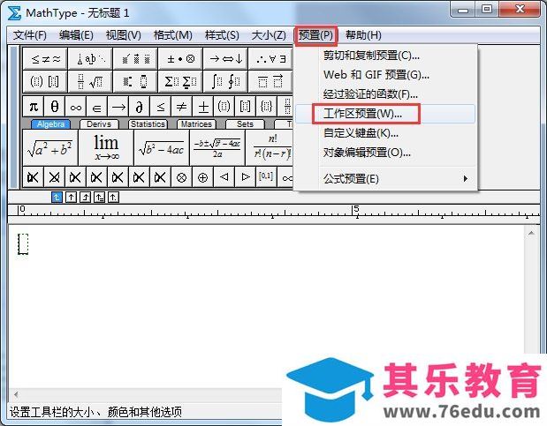The width and height of the screenshot is (547, 426).
Task: Open the 视图(V) menu
Action: (x=123, y=35)
